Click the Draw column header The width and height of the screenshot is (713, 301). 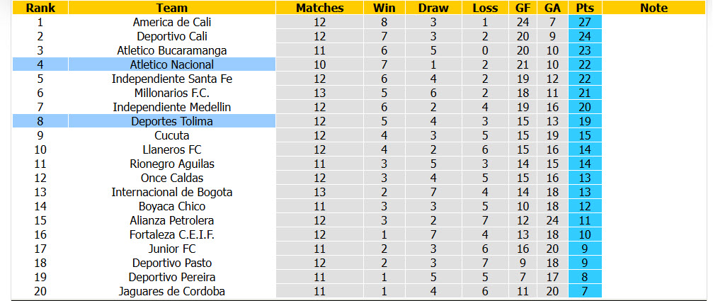433,8
